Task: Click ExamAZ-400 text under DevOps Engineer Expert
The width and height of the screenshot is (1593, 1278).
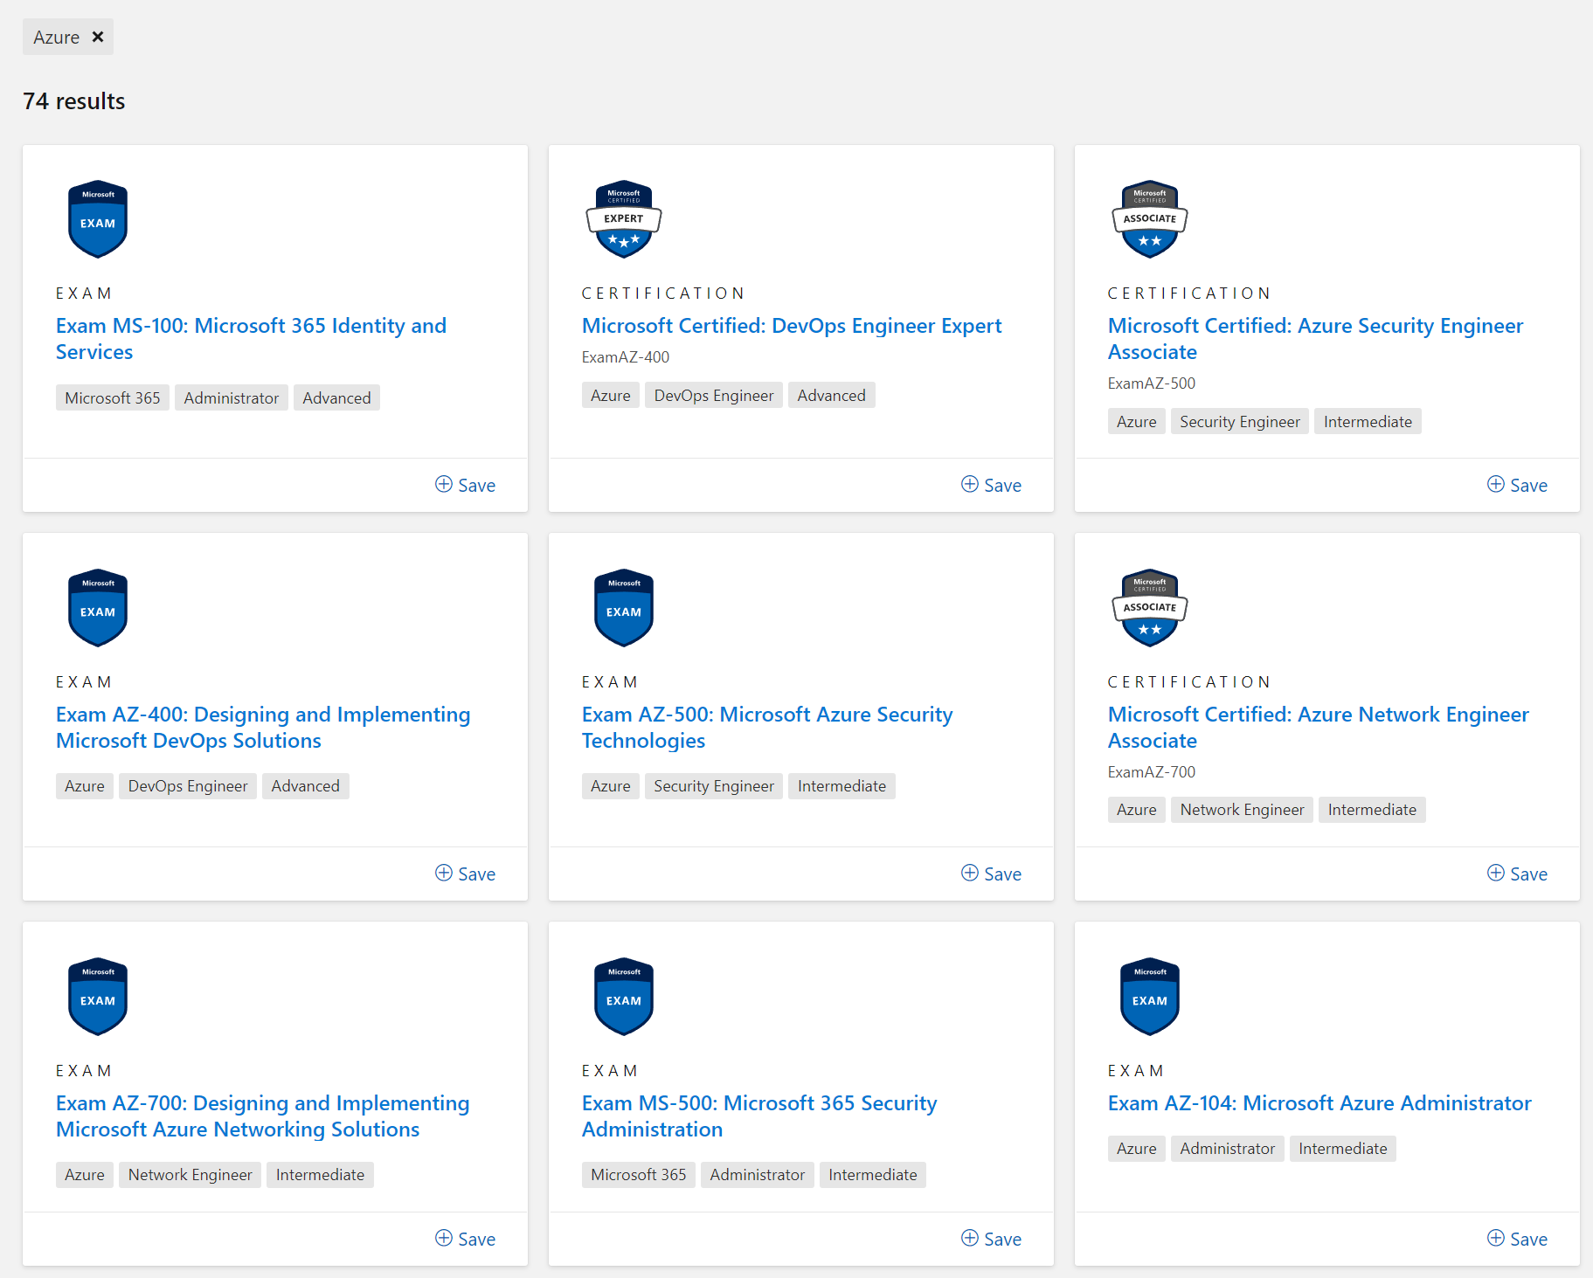Action: 626,357
